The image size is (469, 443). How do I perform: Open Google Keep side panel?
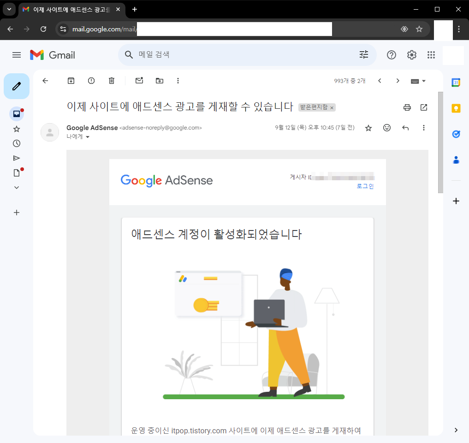(456, 108)
